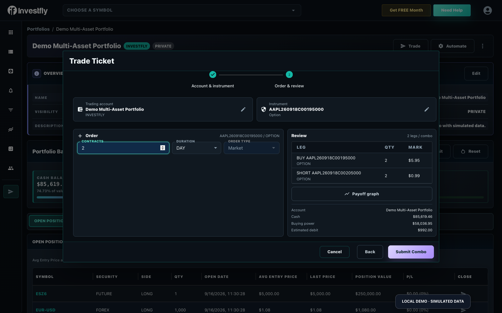
Task: Select the SHORT AAPL260918C00205000 leg
Action: [362, 176]
